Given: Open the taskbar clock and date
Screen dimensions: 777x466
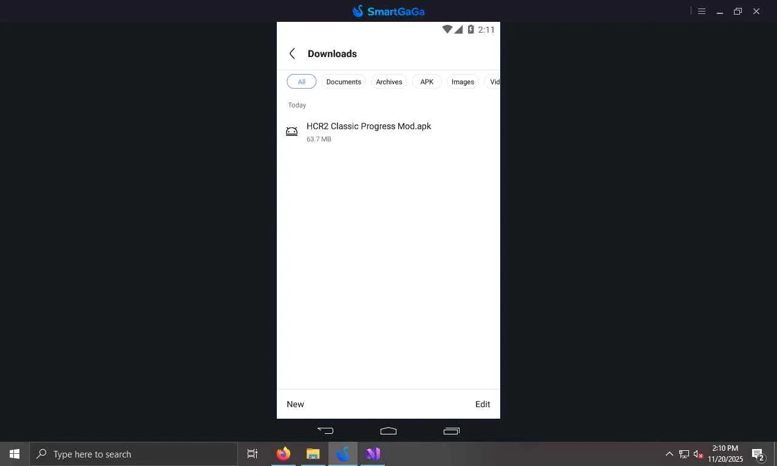Looking at the screenshot, I should (725, 454).
